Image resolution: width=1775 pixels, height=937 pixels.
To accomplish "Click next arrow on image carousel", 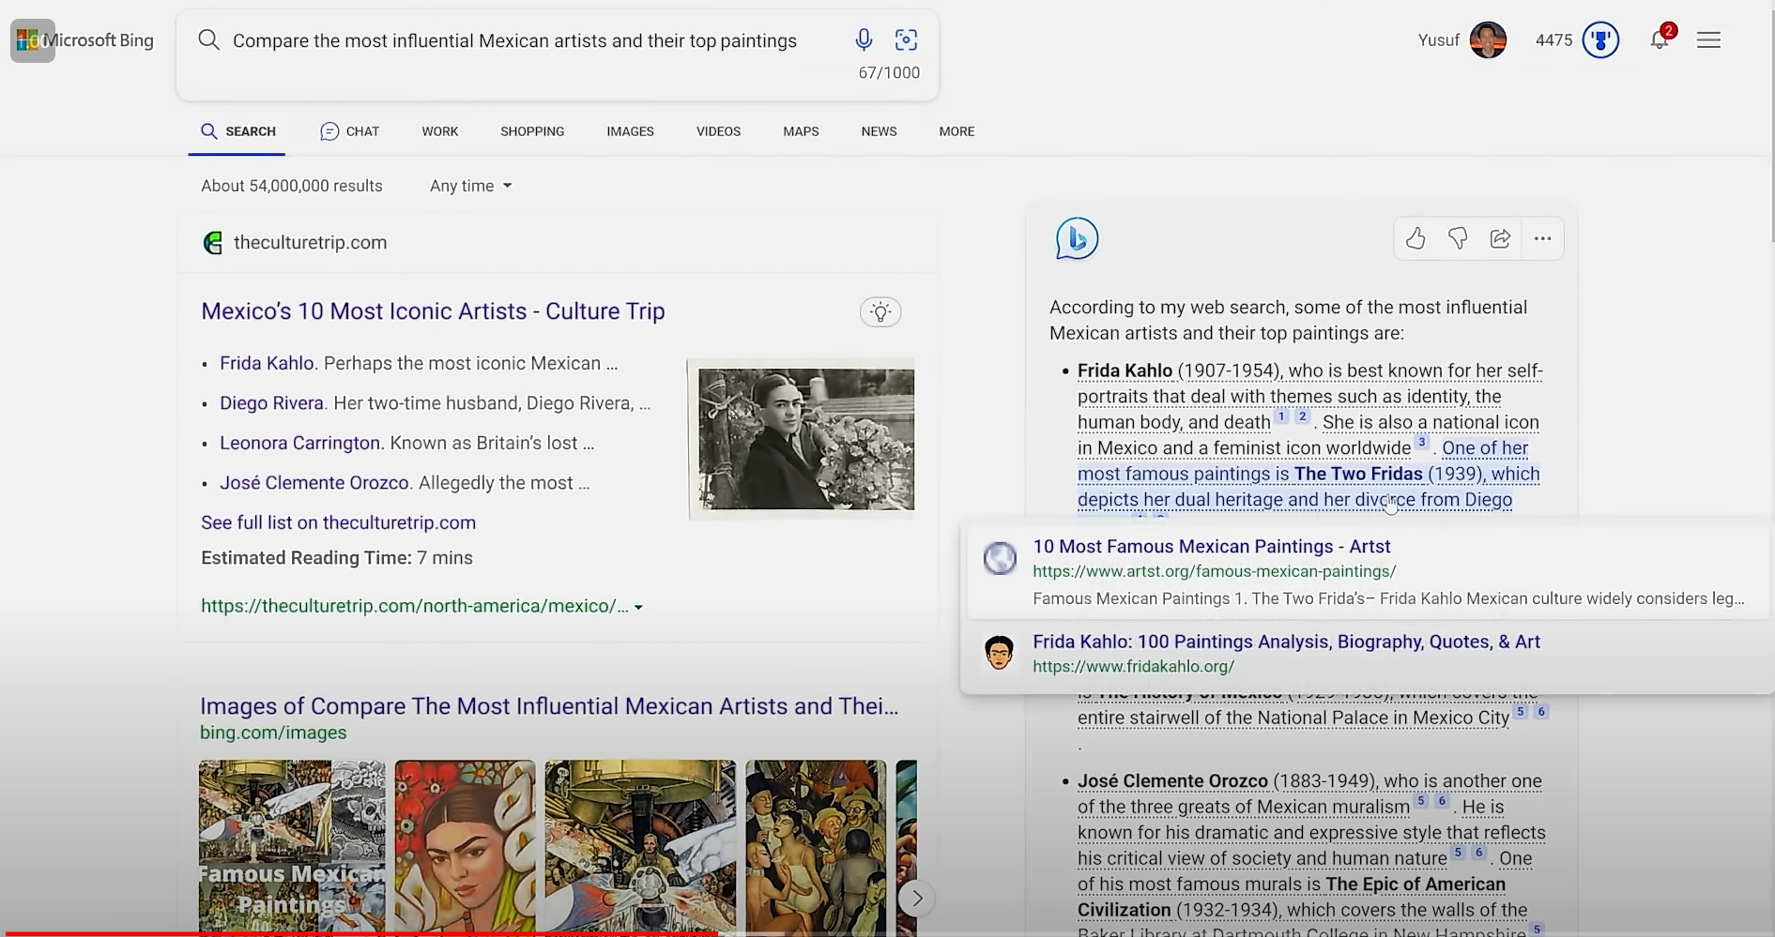I will [917, 899].
